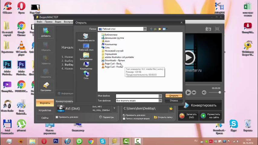Viewport: 258px width, 145px height.
Task: Open Библиотеки in the dialog places bar
Action: [86, 56]
